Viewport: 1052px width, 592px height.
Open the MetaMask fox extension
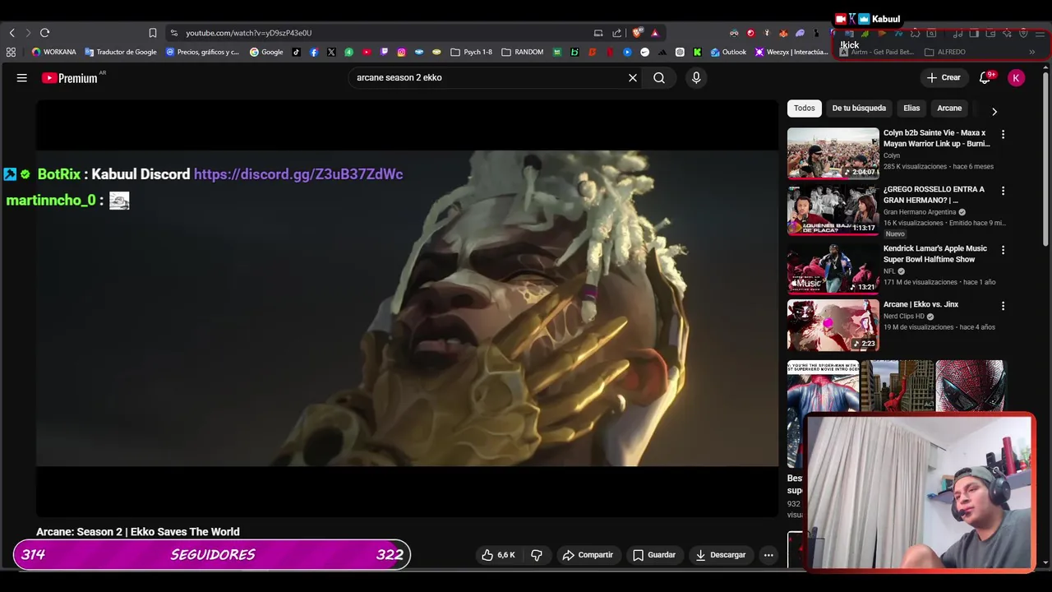pos(783,33)
